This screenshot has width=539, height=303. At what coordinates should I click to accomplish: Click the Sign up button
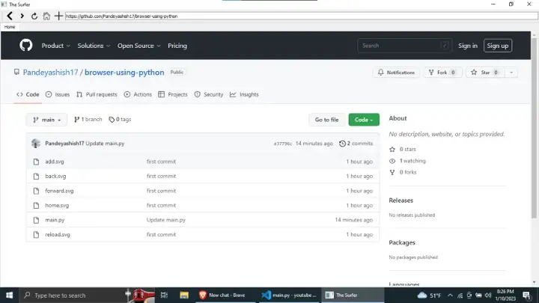pos(497,46)
